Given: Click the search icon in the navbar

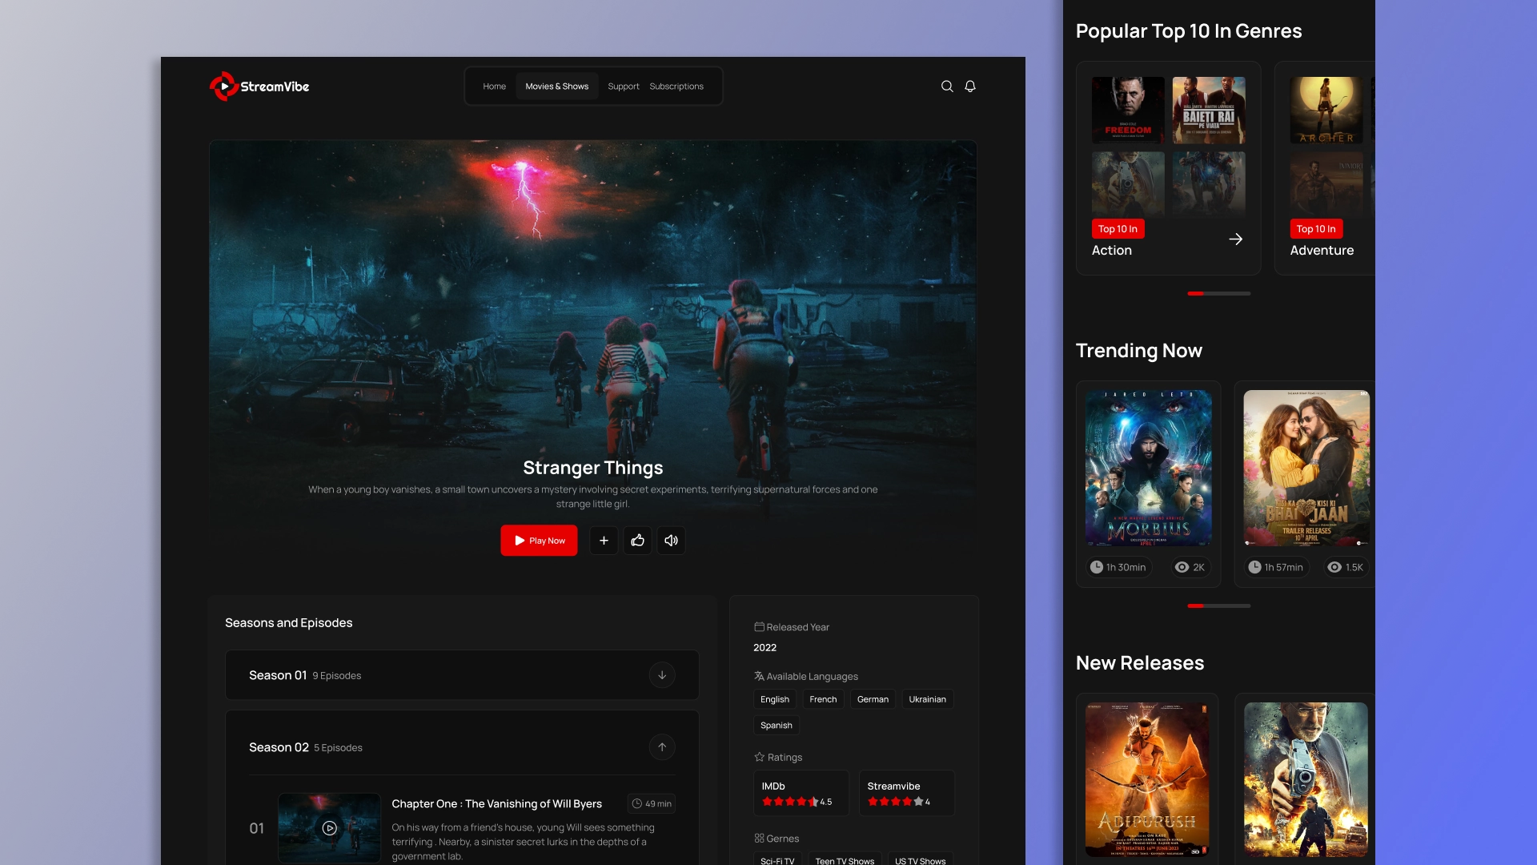Looking at the screenshot, I should 947,86.
